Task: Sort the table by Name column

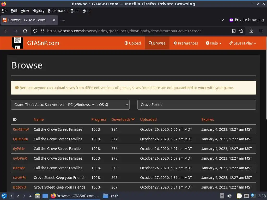Action: click(x=39, y=119)
